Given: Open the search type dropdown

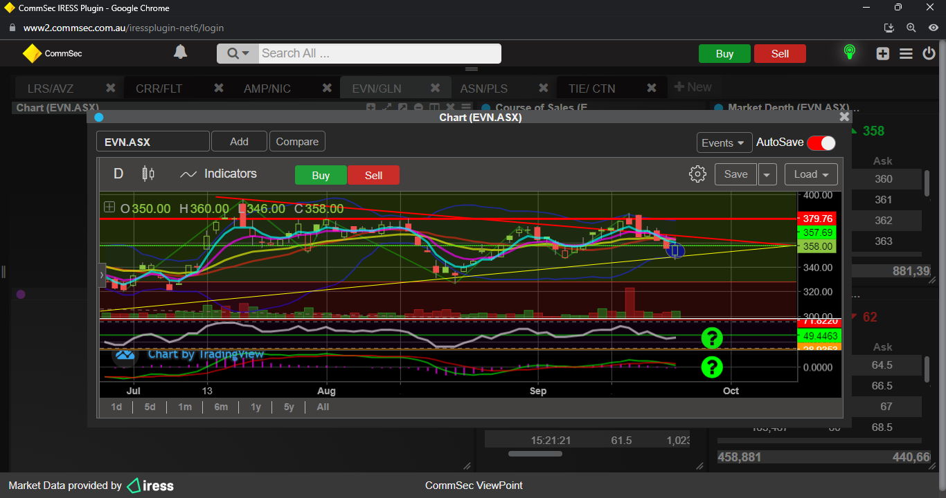Looking at the screenshot, I should (x=238, y=53).
